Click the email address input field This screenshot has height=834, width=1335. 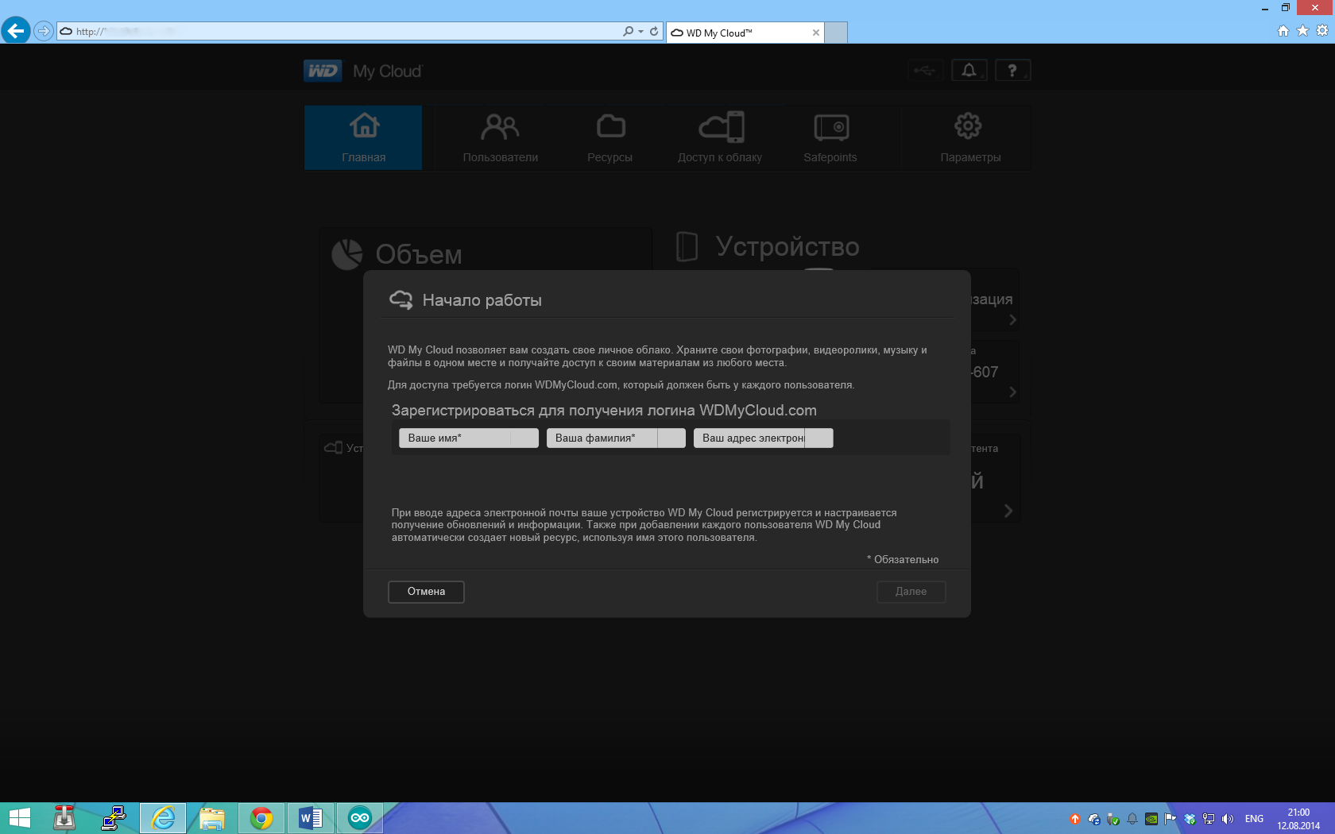tap(763, 438)
